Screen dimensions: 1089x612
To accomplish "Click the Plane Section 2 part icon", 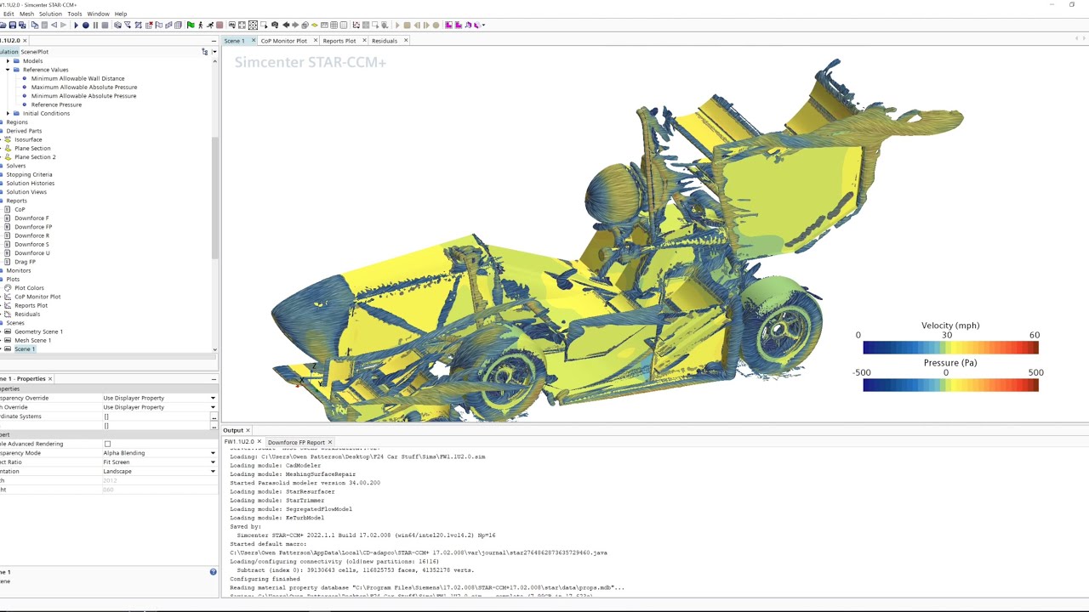I will tap(8, 156).
